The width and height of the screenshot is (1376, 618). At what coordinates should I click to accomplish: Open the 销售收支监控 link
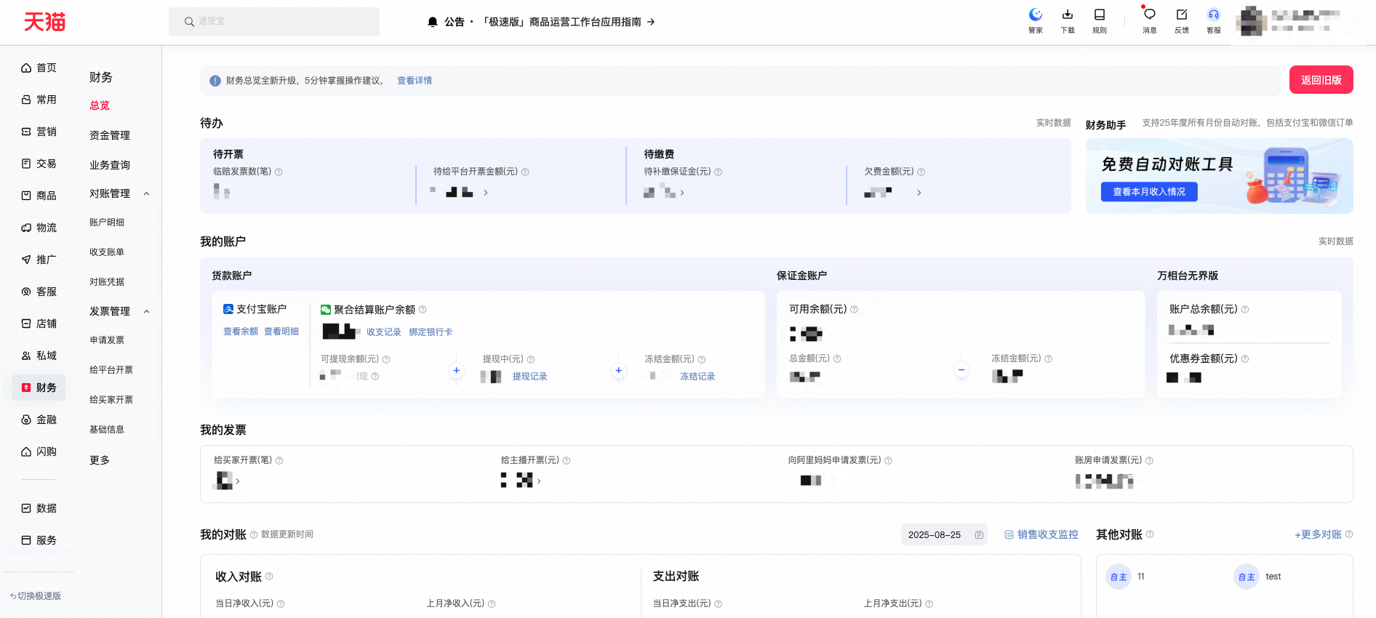pos(1041,535)
